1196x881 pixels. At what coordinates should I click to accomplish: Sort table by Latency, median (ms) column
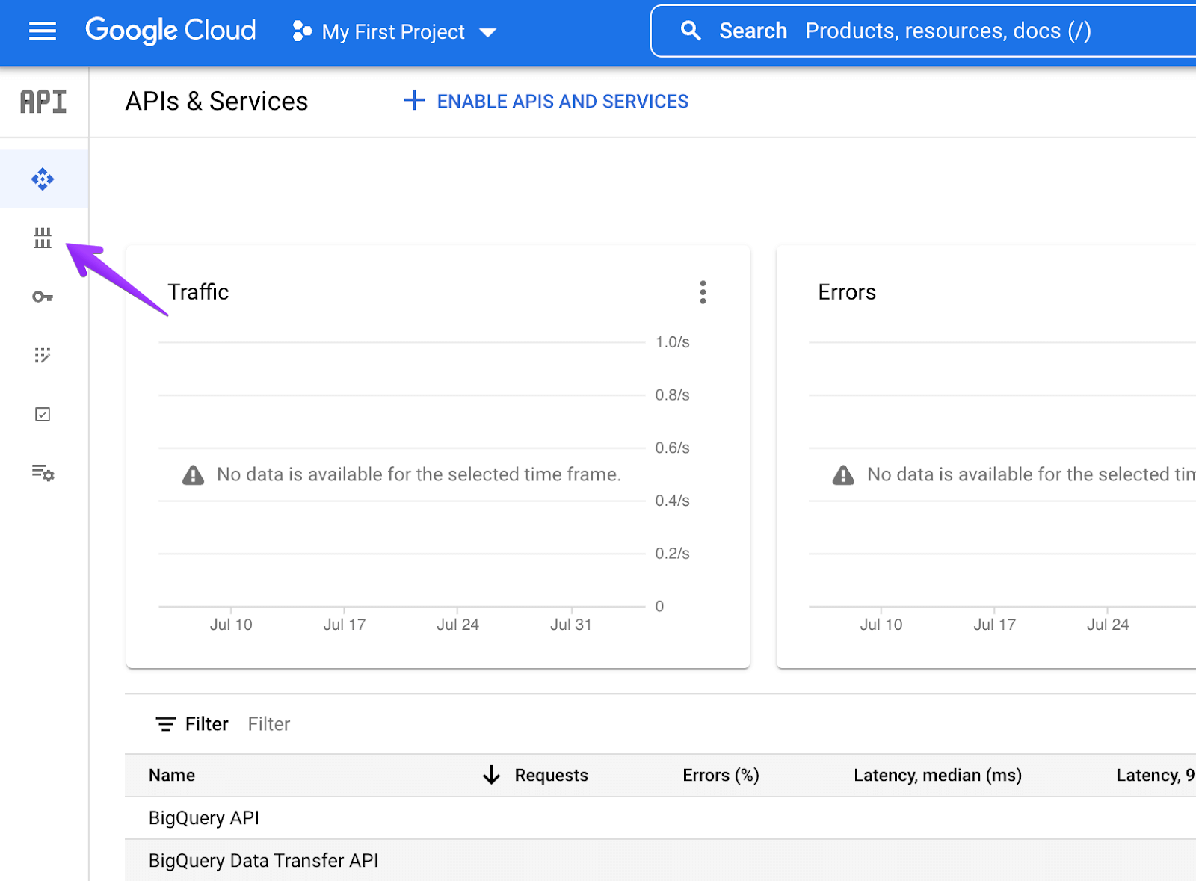[x=937, y=775]
